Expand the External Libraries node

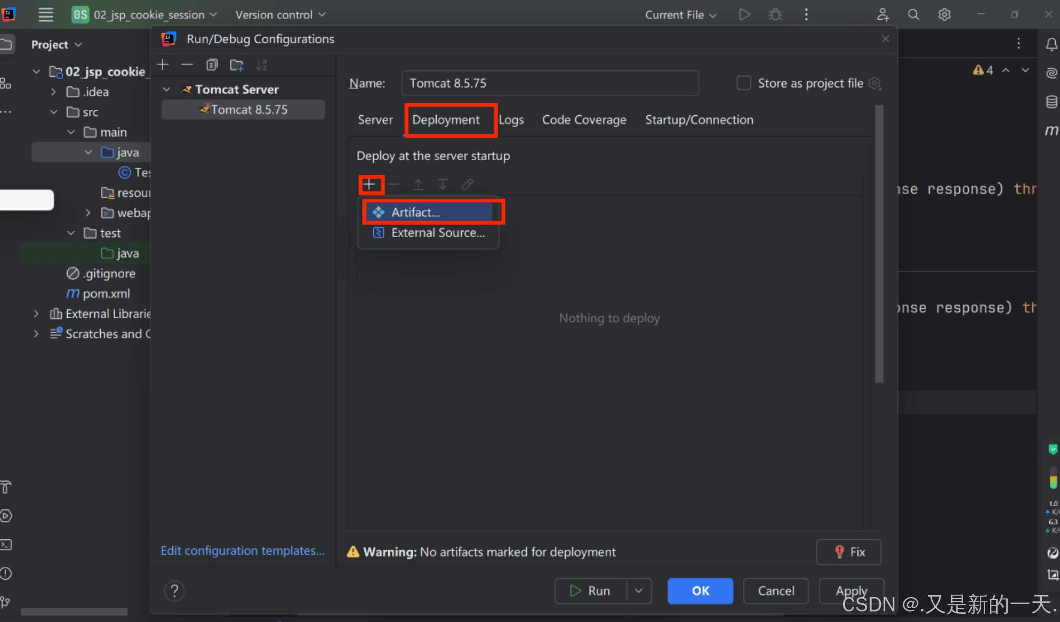(36, 313)
